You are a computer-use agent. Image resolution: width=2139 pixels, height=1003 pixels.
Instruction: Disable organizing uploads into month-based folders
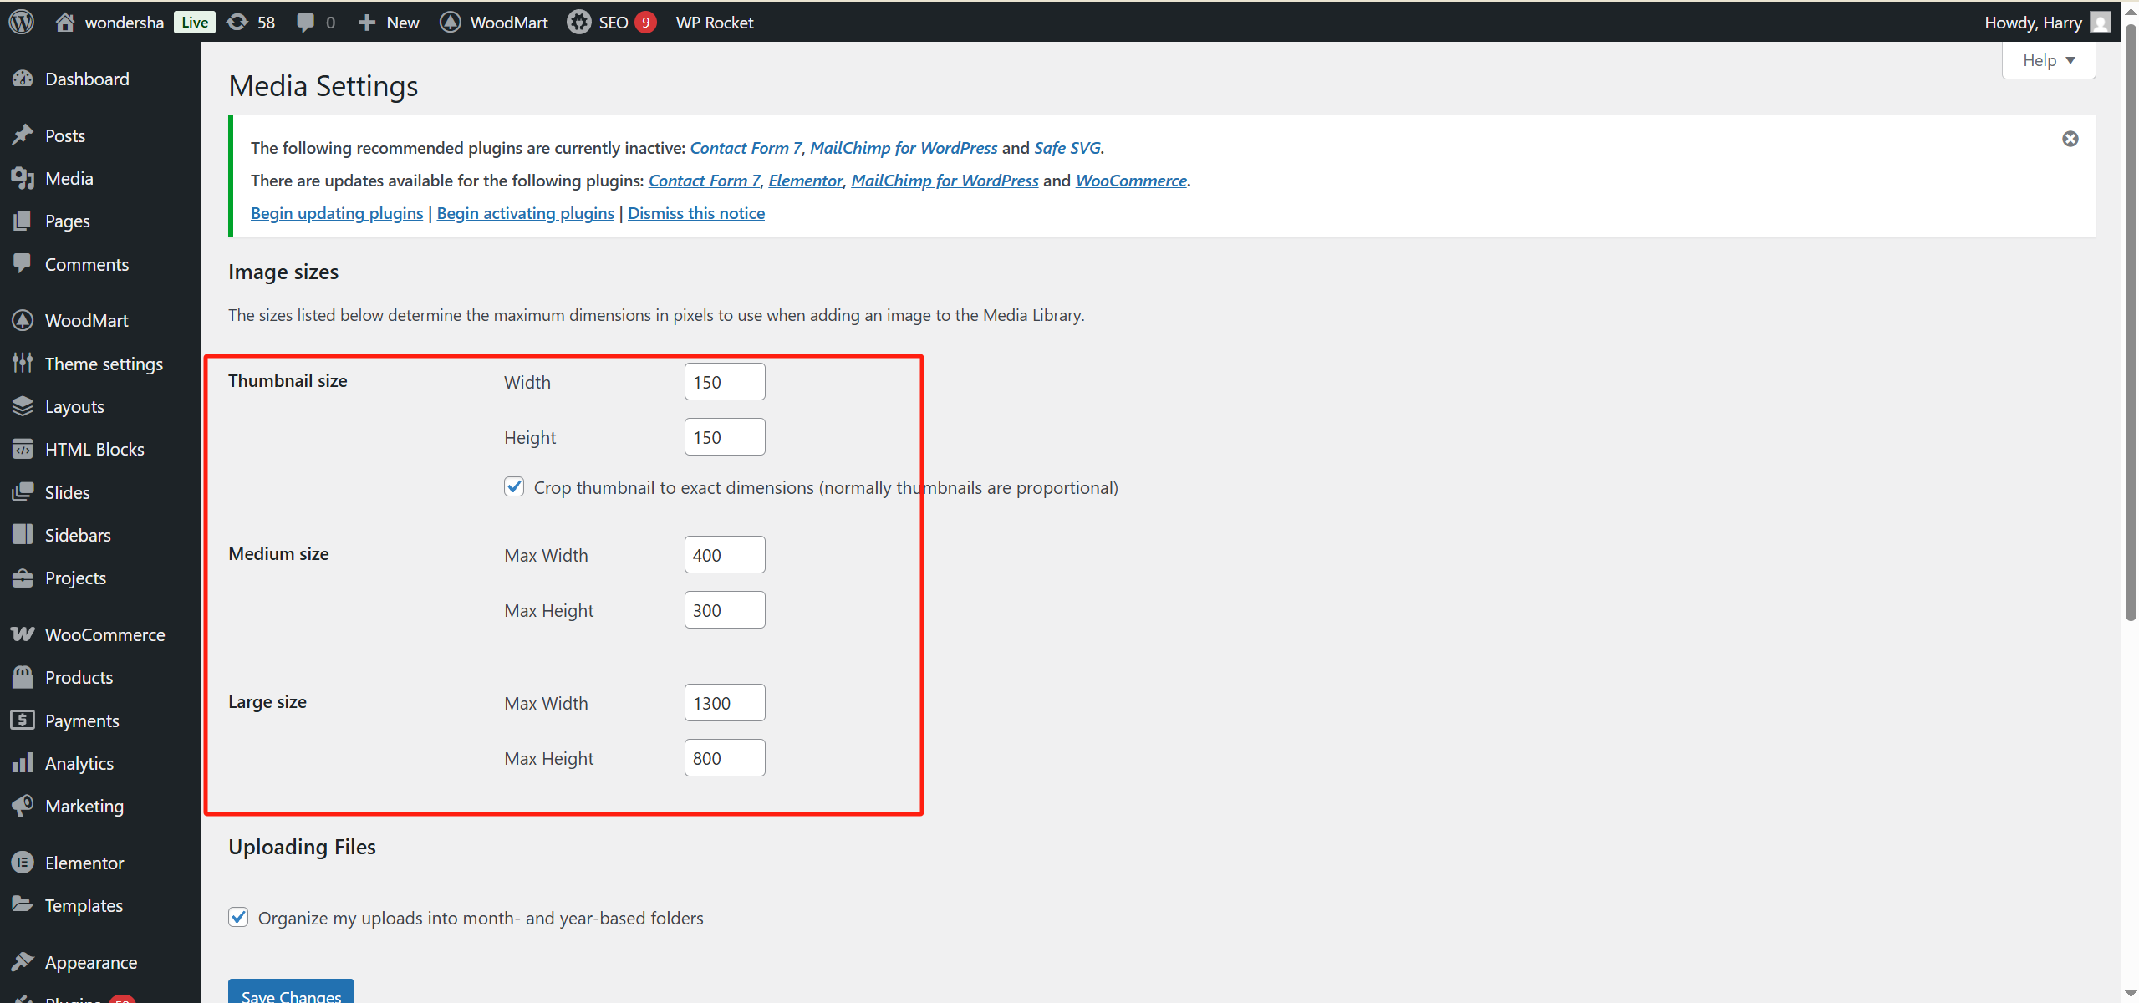tap(238, 917)
